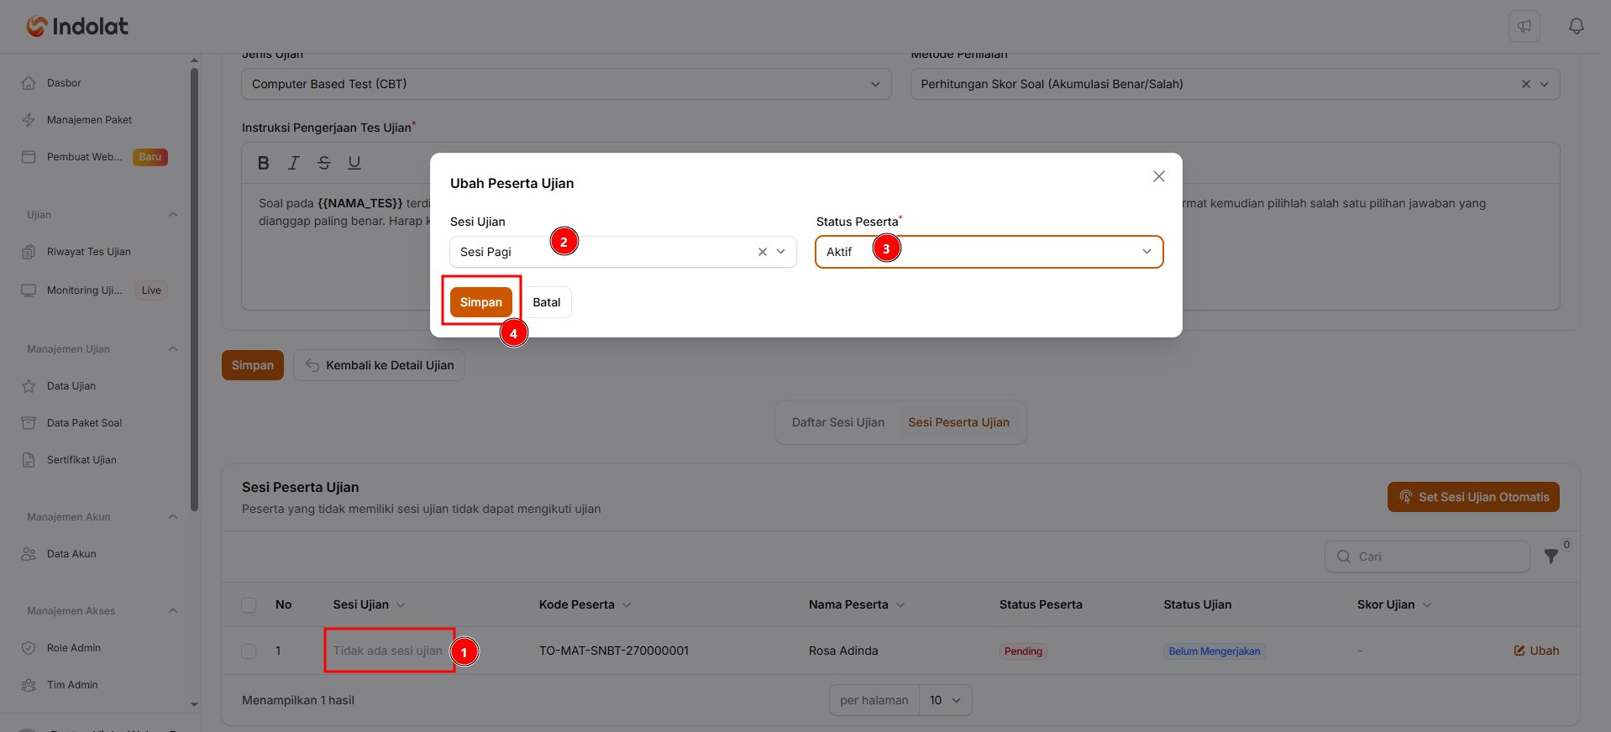Click the Cari search field

click(1427, 557)
